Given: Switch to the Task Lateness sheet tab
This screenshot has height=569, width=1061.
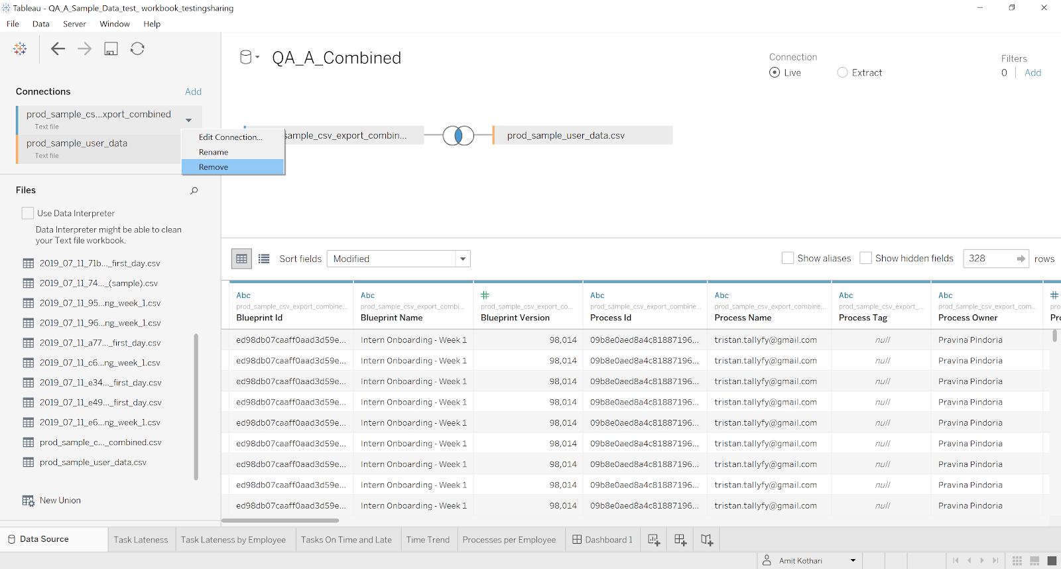Looking at the screenshot, I should tap(141, 540).
